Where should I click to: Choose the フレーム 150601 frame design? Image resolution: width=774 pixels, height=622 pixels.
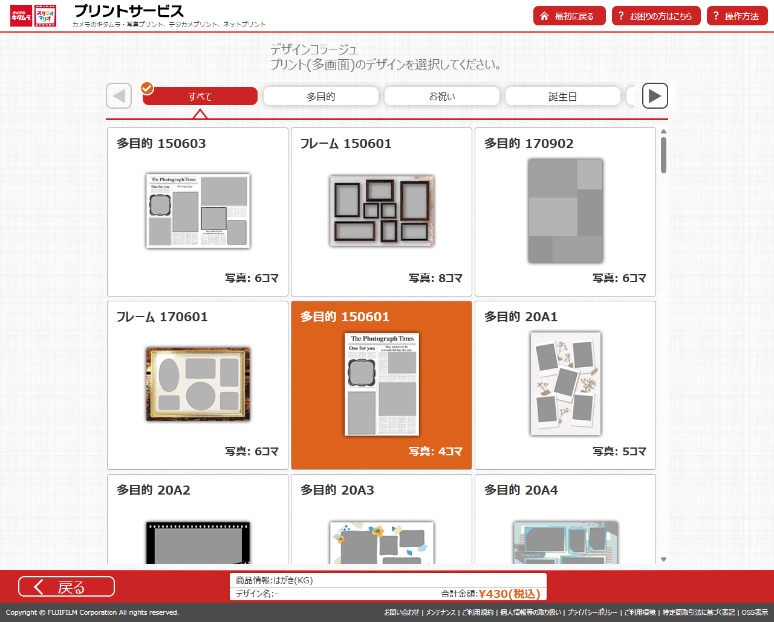click(x=382, y=212)
